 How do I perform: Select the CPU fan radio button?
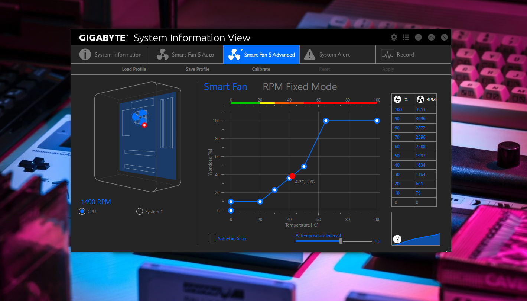pyautogui.click(x=82, y=211)
